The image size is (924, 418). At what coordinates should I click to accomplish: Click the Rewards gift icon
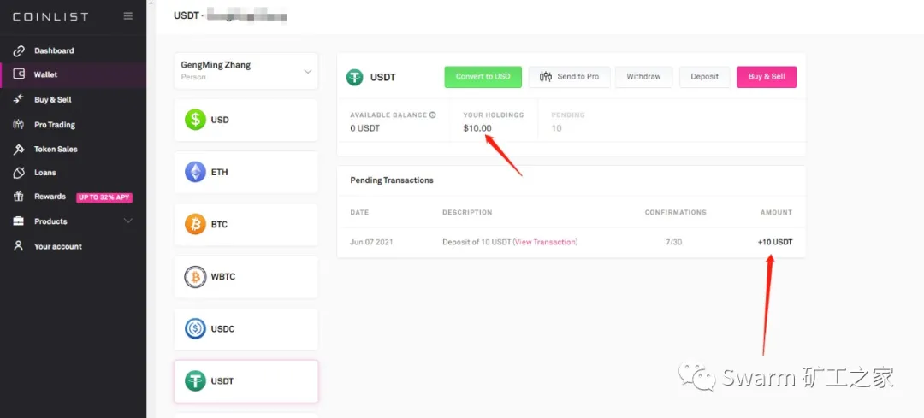[19, 197]
